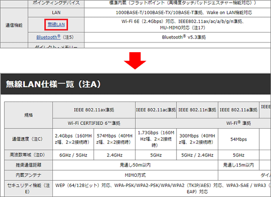Click the MIMO方式 cell
Image resolution: width=271 pixels, height=197 pixels.
click(135, 175)
